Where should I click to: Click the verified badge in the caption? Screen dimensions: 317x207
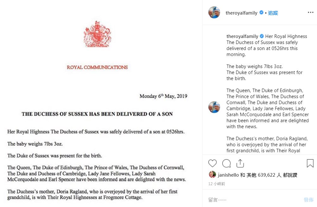pos(262,36)
